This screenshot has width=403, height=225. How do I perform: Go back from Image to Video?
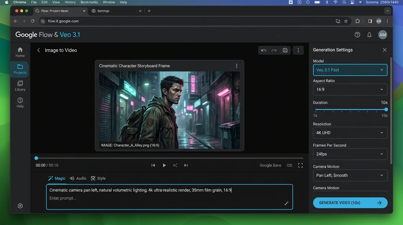point(38,50)
